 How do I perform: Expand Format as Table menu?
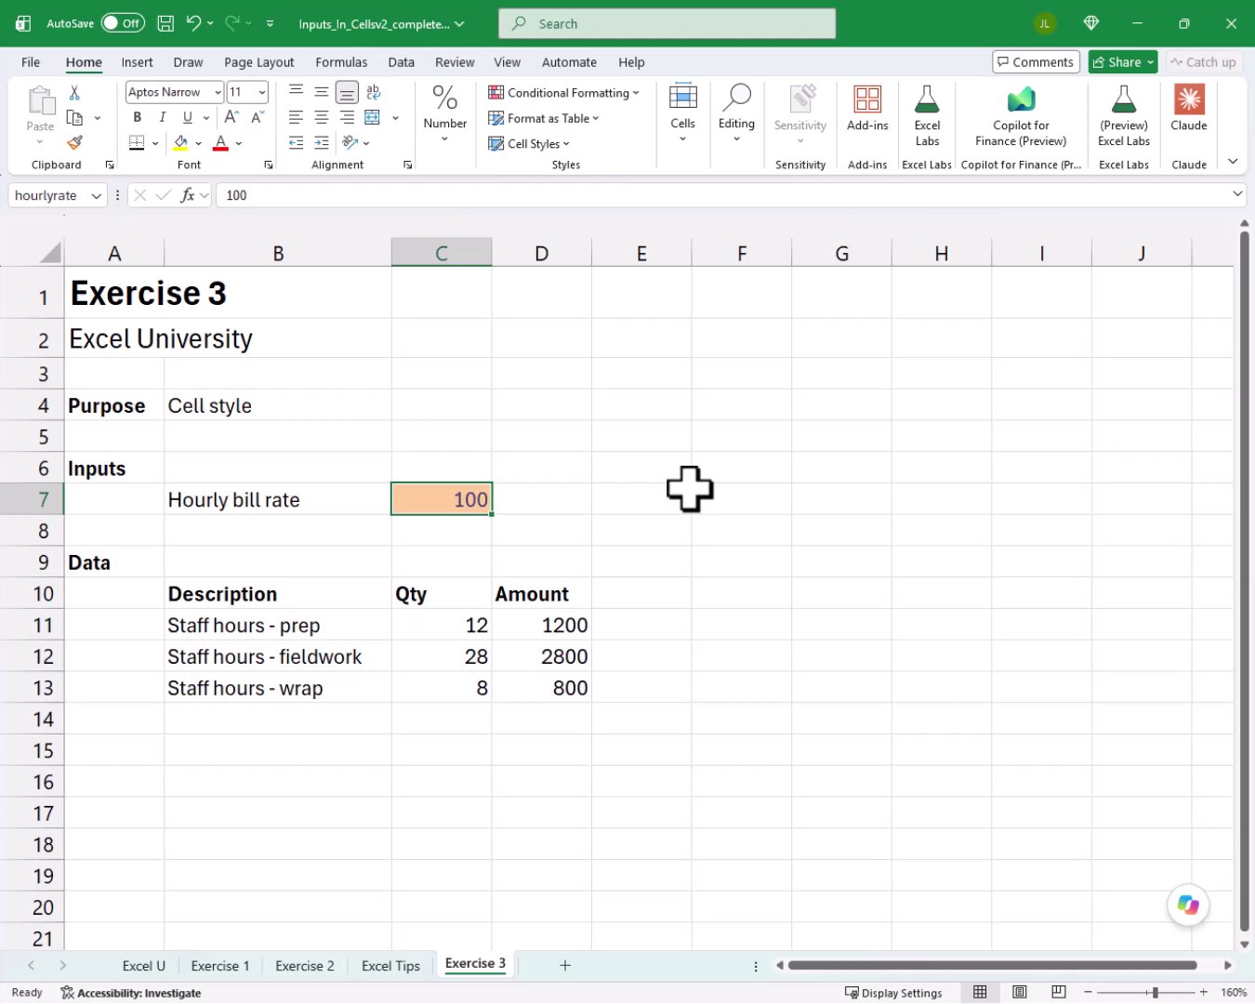coord(544,118)
